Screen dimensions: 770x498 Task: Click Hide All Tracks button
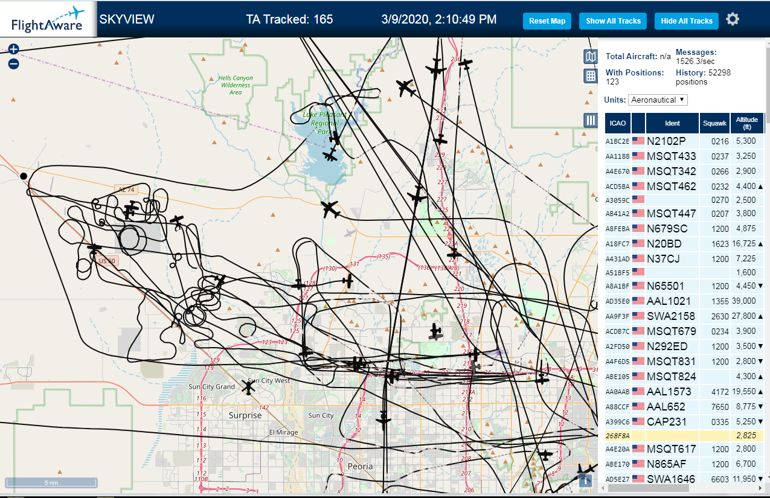point(687,21)
